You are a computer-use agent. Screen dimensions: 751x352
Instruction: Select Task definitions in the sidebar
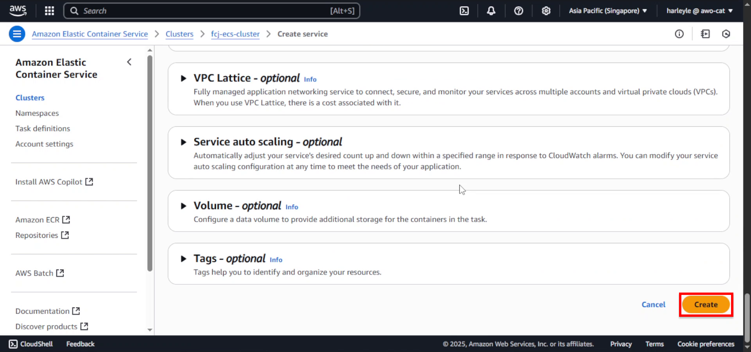pyautogui.click(x=43, y=128)
